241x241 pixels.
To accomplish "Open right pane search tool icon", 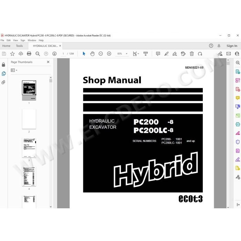I will pyautogui.click(x=238, y=63).
